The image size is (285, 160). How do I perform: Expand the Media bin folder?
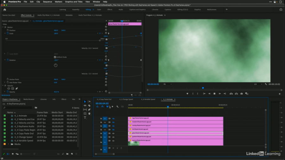[8, 144]
